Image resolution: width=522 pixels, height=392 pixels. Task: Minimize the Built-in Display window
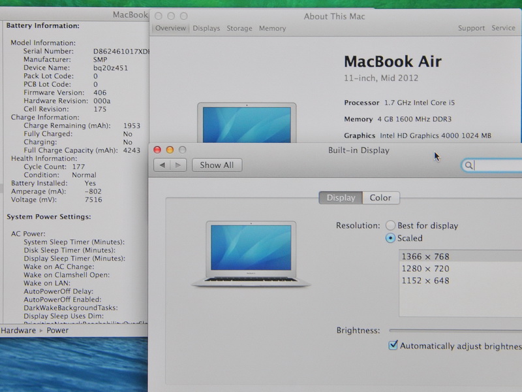pyautogui.click(x=170, y=150)
